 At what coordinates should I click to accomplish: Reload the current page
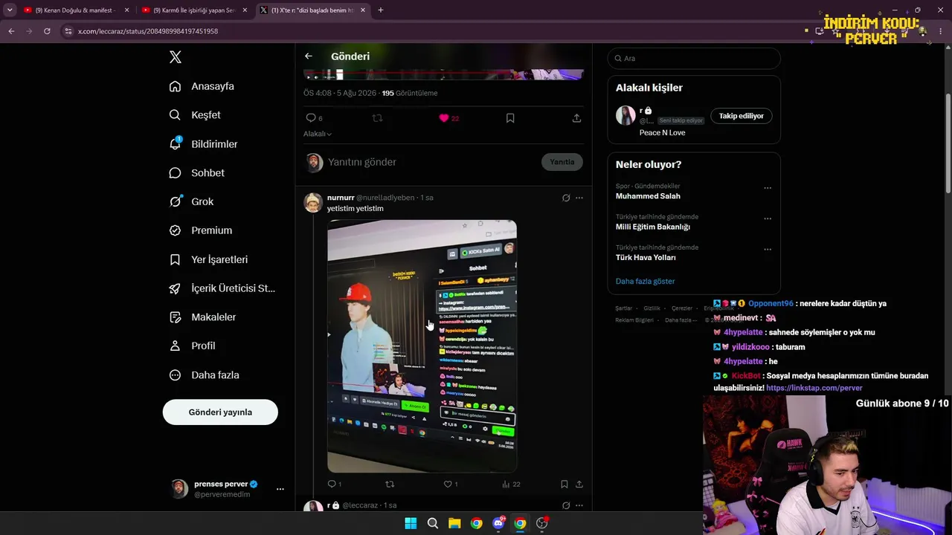(x=47, y=31)
